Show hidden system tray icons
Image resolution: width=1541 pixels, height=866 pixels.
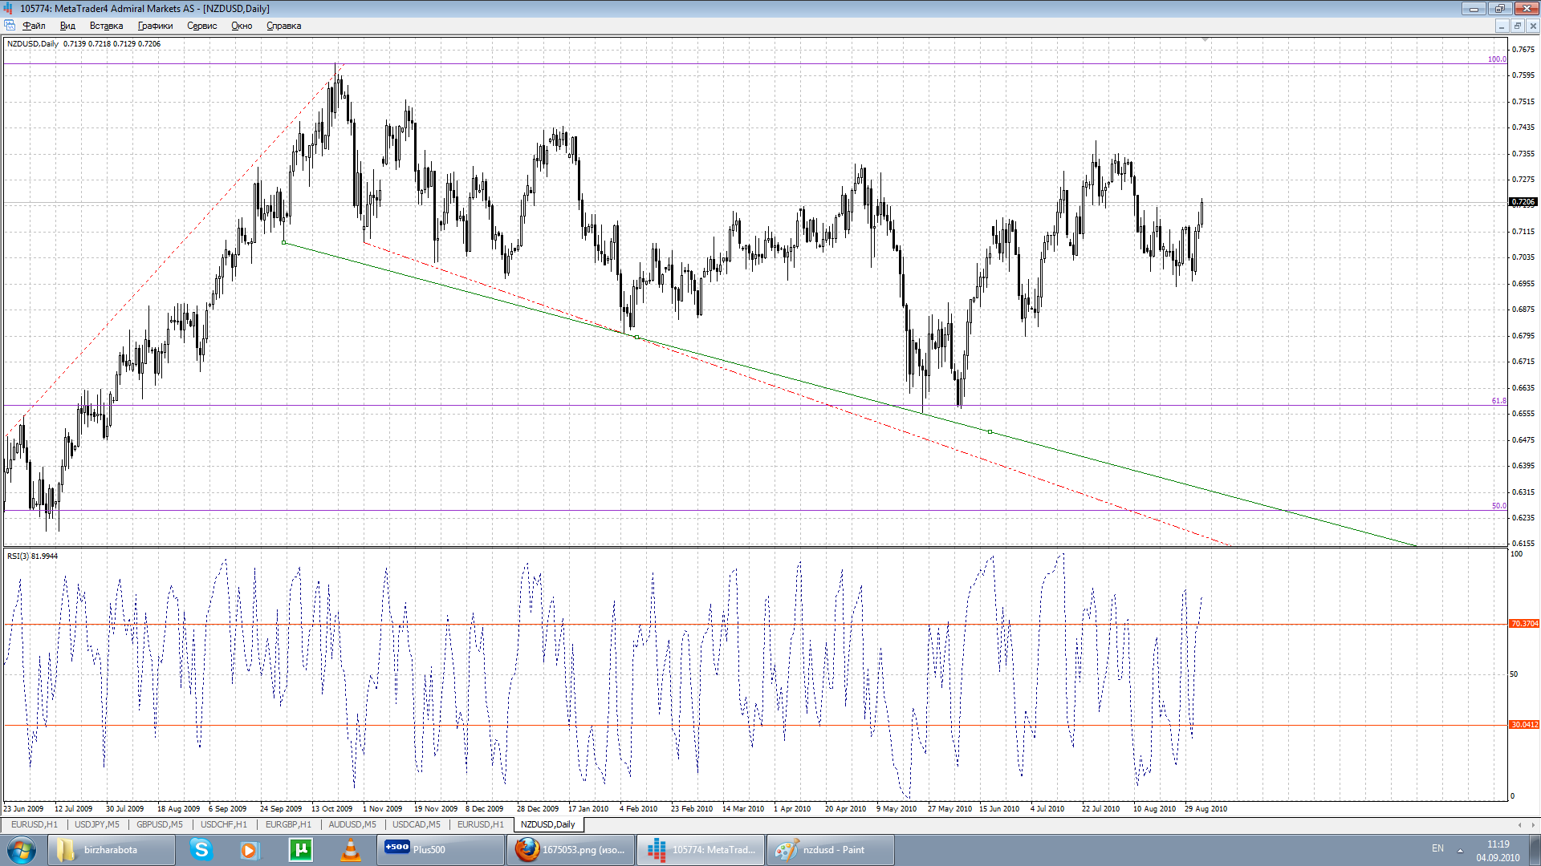tap(1460, 850)
